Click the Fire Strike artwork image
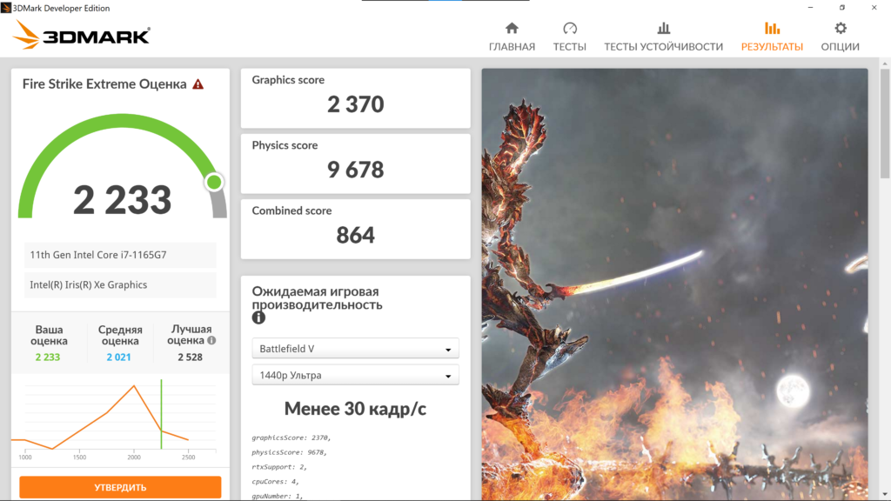 pos(675,284)
